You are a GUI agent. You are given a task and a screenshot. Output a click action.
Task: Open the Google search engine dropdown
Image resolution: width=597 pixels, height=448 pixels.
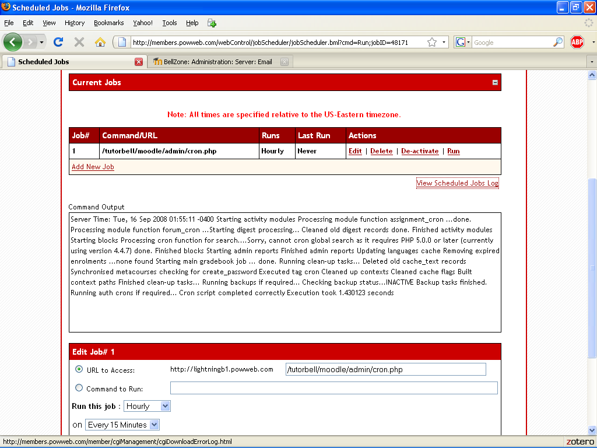pyautogui.click(x=463, y=42)
